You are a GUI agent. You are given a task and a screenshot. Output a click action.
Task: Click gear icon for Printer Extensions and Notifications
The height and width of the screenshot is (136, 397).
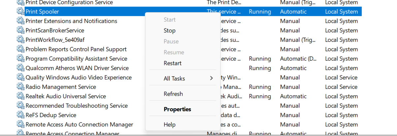(20, 21)
